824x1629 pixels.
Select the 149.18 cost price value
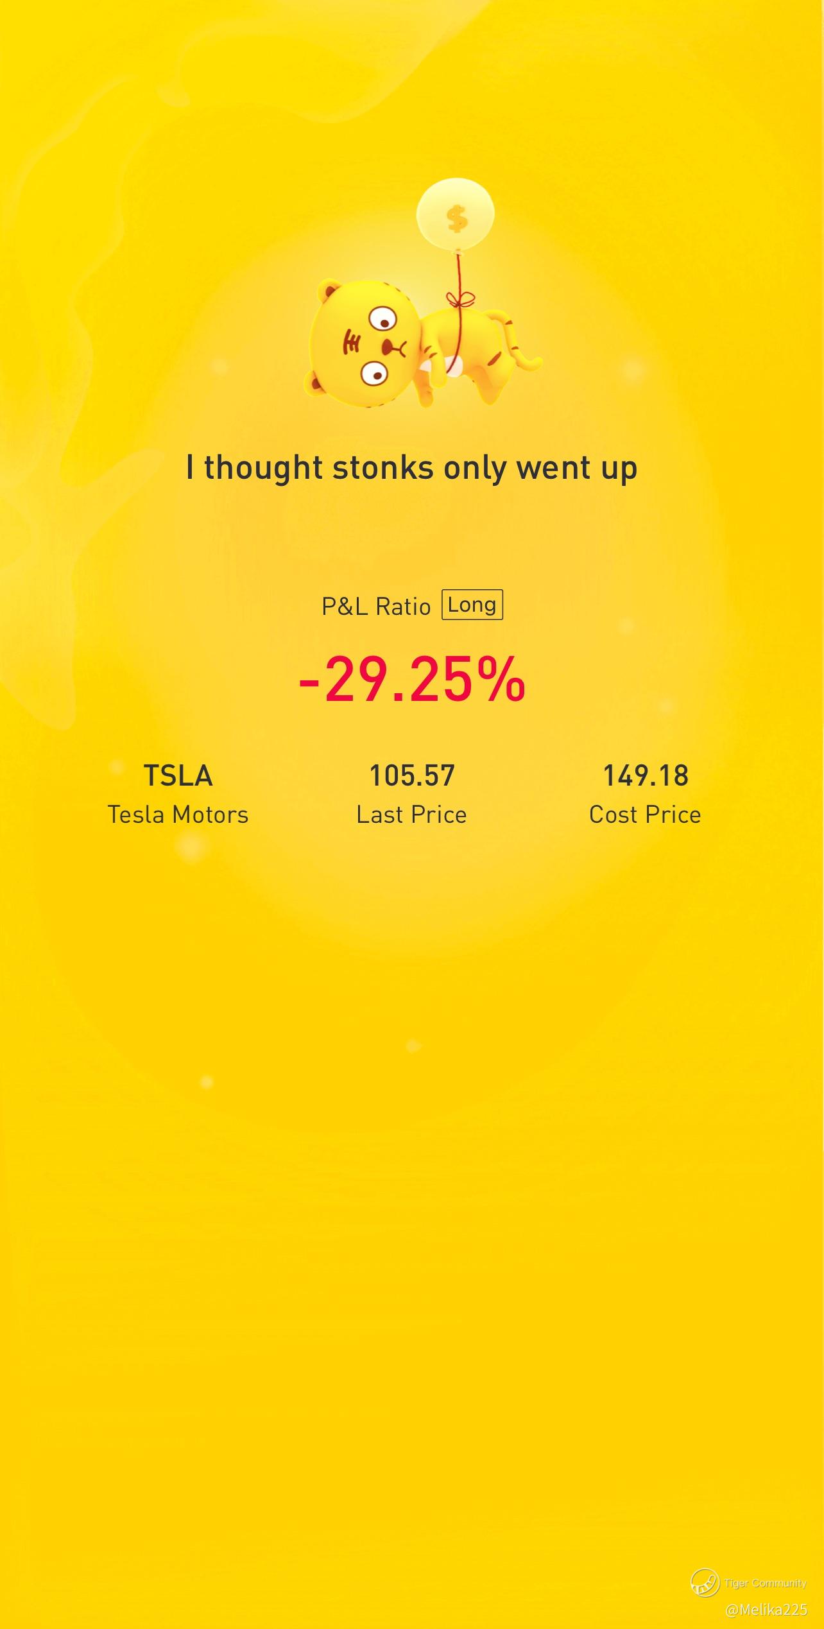(646, 775)
